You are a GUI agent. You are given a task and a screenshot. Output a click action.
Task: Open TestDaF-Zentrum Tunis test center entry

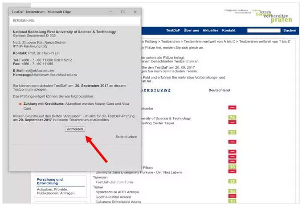[x=114, y=182]
